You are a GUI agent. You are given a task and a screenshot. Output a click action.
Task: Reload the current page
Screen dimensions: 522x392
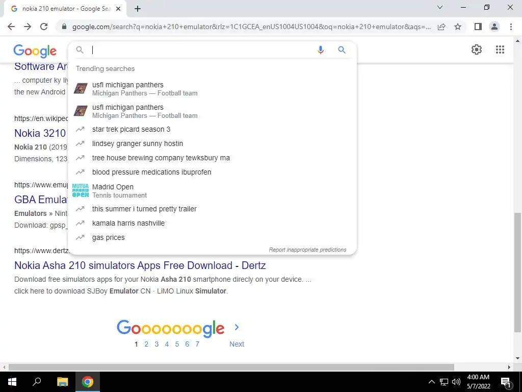tap(44, 27)
